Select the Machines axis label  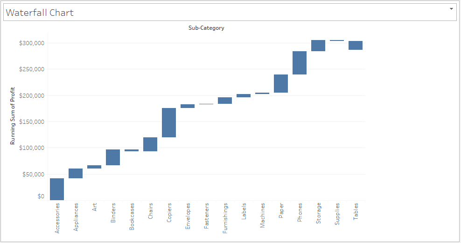263,216
